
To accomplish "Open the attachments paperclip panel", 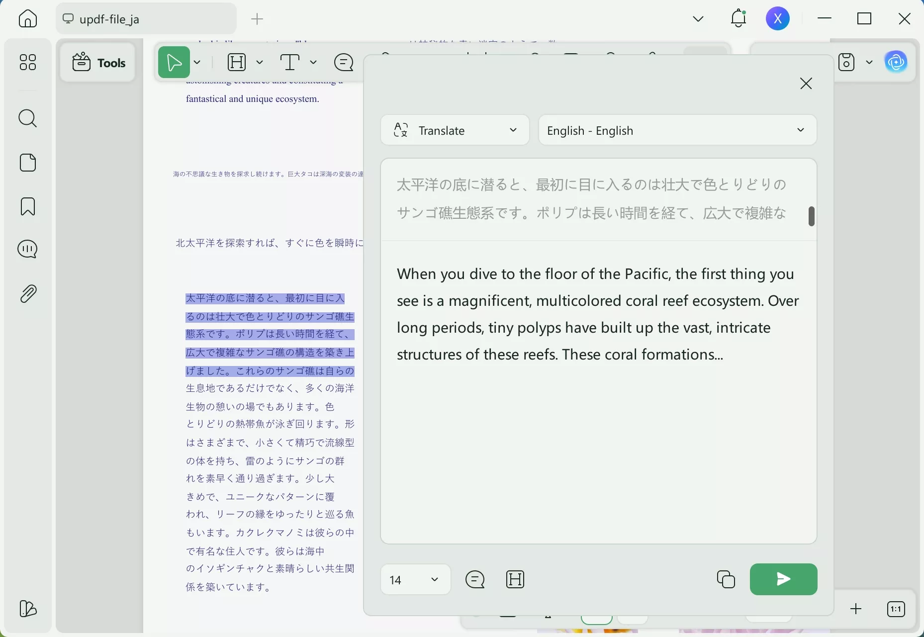I will 28,294.
